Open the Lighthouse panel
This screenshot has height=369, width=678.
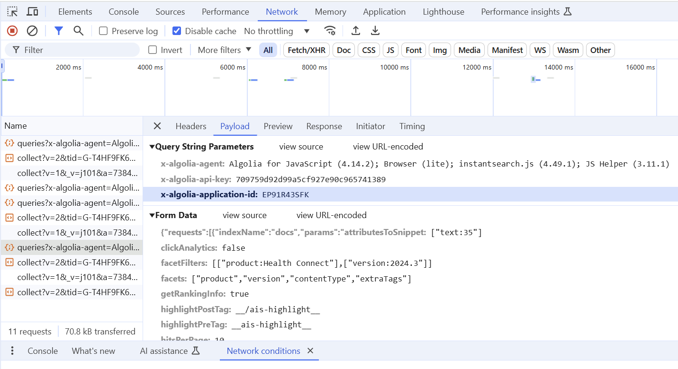(x=443, y=12)
